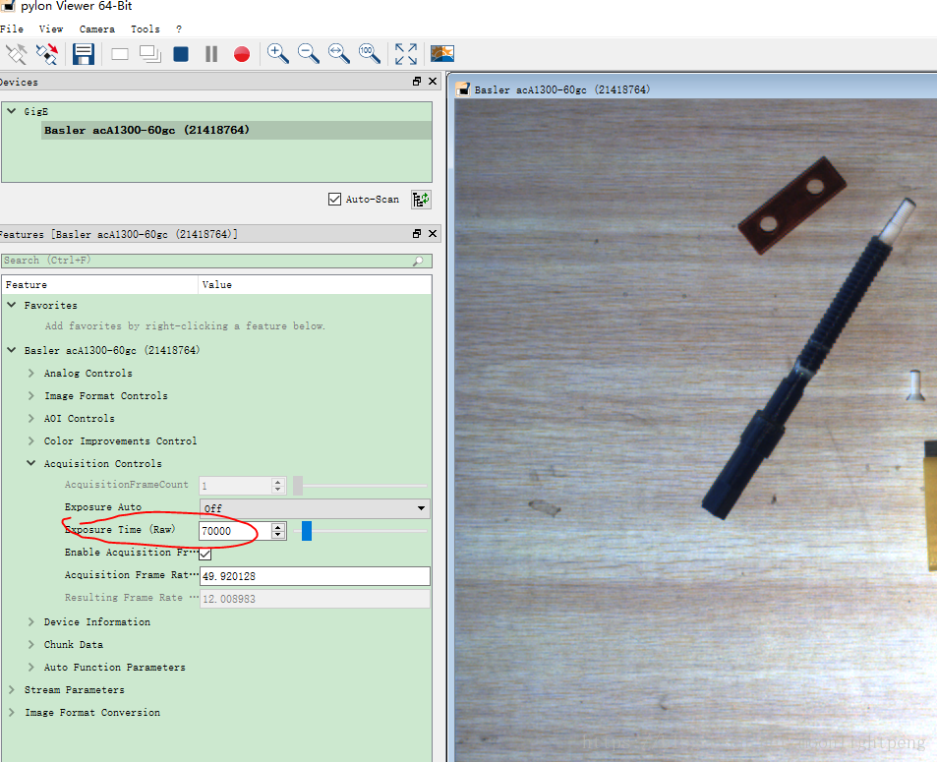Screen dimensions: 937x762
Task: Collapse Acquisition Controls
Action: tap(31, 463)
